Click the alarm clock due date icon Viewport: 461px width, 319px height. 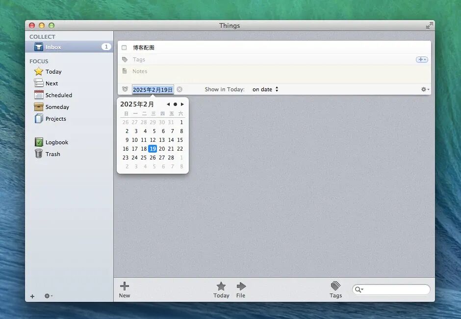(125, 89)
